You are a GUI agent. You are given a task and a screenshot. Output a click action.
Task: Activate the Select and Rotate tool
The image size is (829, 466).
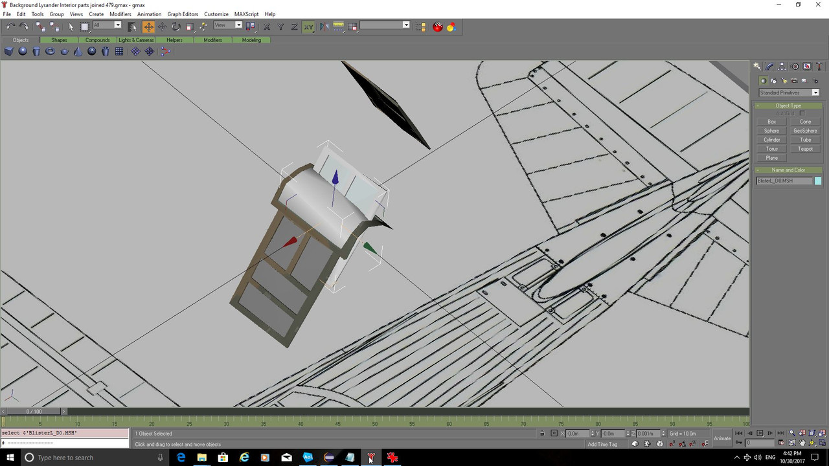tap(176, 27)
